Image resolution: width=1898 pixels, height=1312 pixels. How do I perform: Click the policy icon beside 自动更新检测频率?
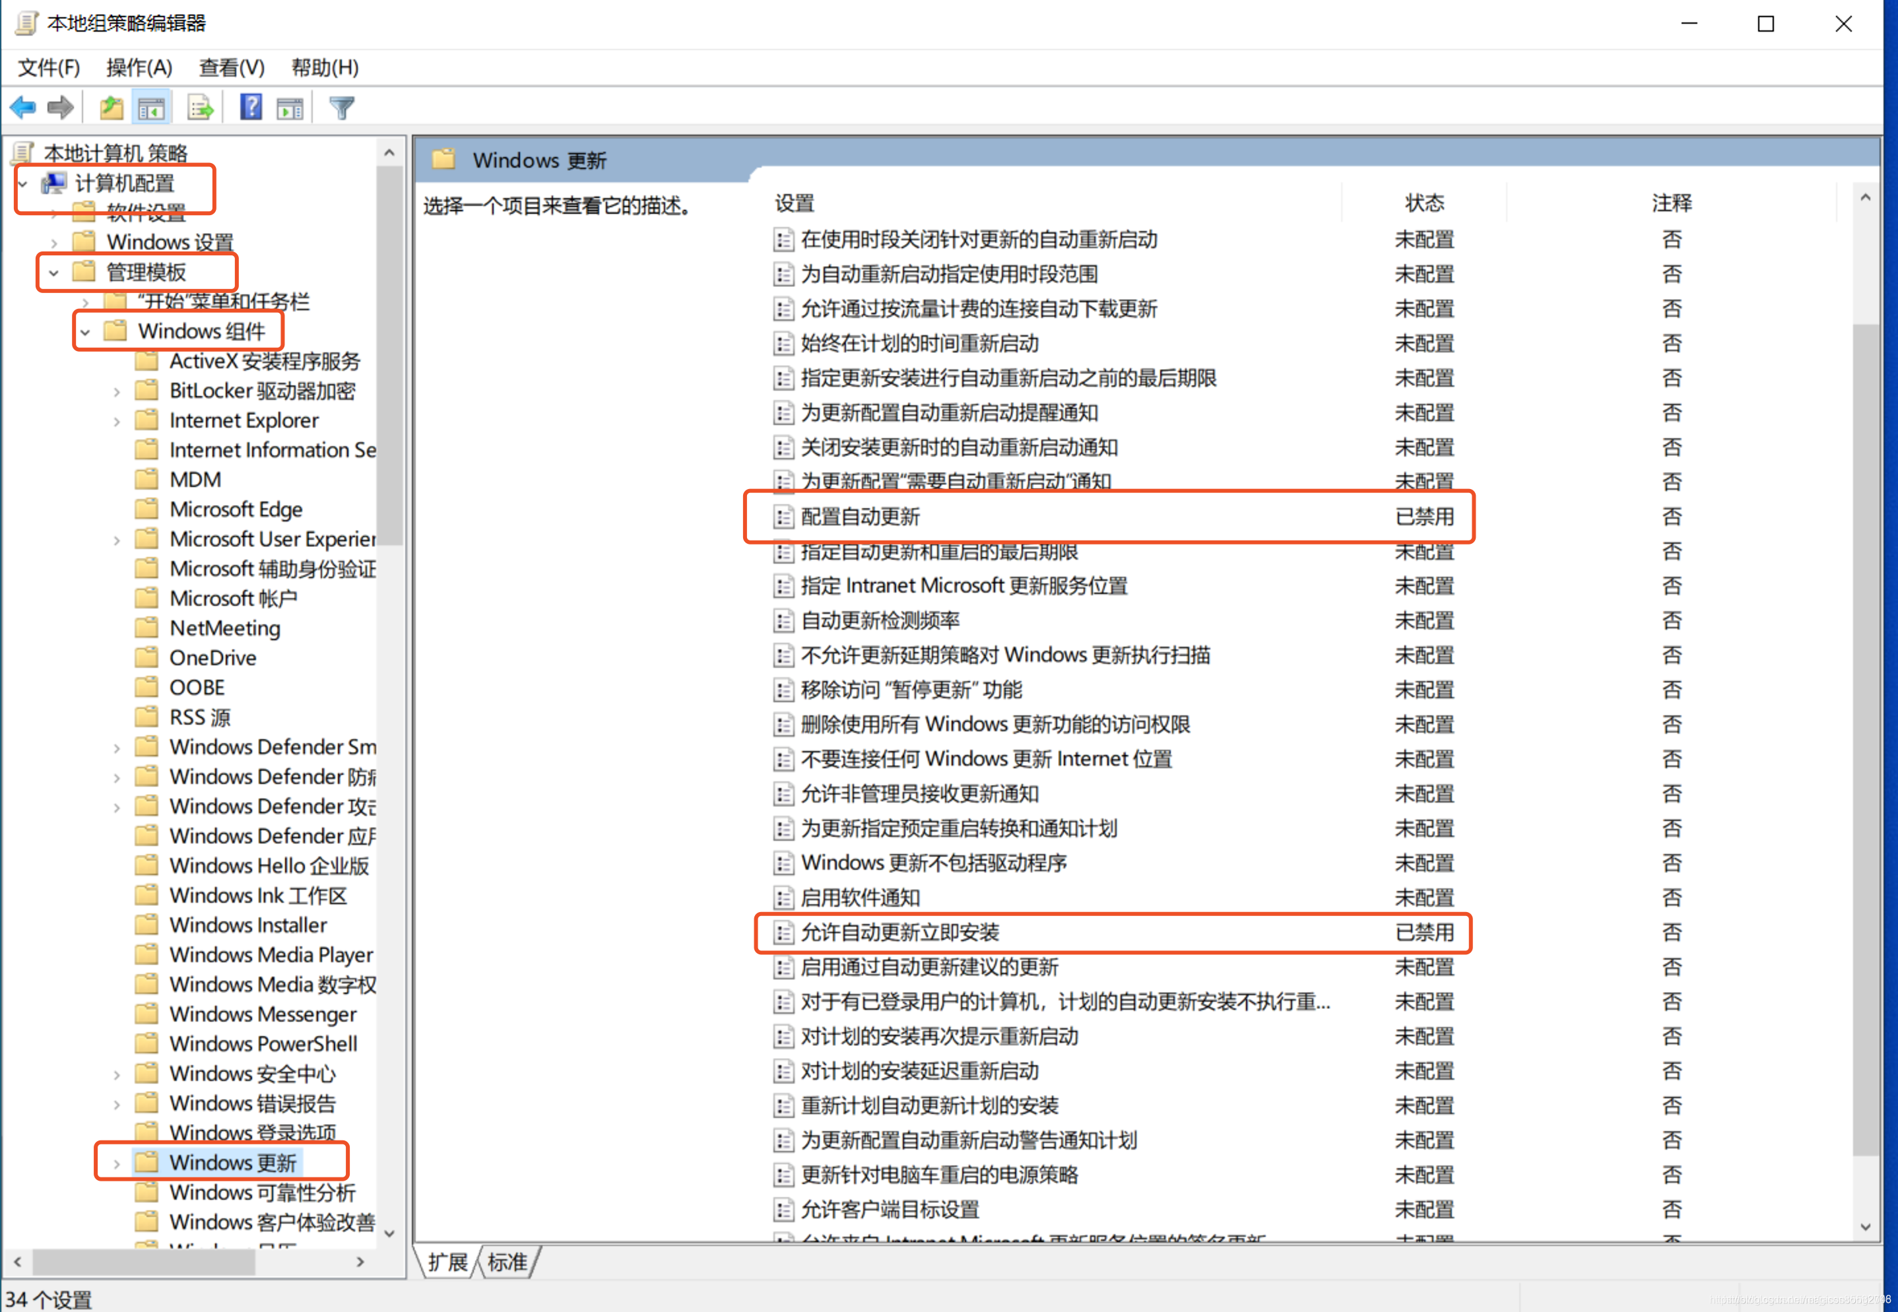[783, 620]
